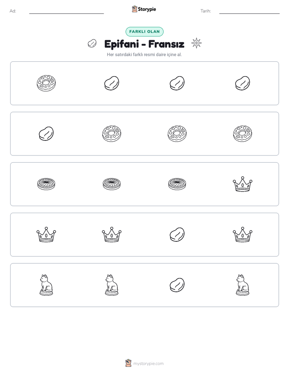This screenshot has height=375, width=289.
Task: Click the last donut cake in row two
Action: [x=242, y=134]
